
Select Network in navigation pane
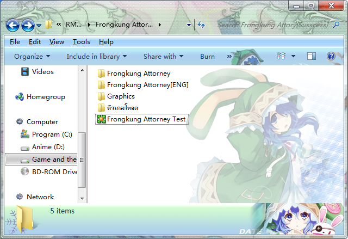click(x=40, y=197)
